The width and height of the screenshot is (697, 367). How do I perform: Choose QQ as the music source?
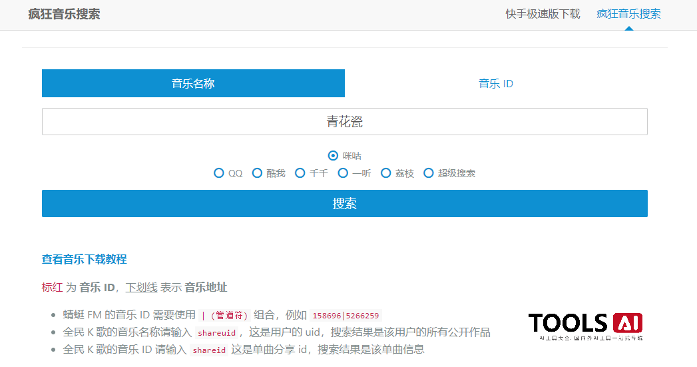click(x=219, y=173)
